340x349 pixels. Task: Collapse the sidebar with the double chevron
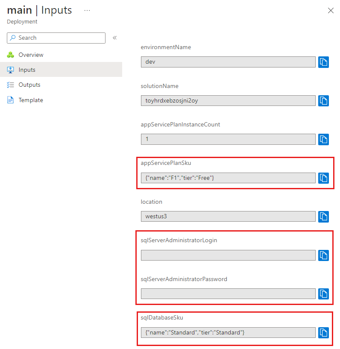tap(114, 37)
